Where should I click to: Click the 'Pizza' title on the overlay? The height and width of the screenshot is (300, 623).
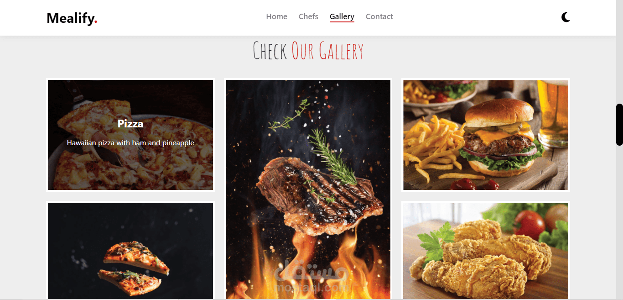pyautogui.click(x=130, y=124)
